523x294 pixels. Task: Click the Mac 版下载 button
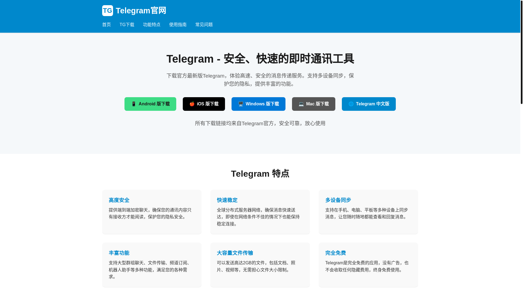(x=314, y=104)
